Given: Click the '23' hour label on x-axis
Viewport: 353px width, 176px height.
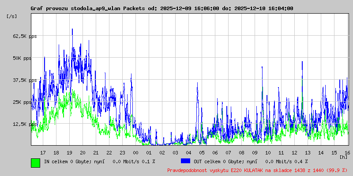Looking at the screenshot, I should coord(123,153).
